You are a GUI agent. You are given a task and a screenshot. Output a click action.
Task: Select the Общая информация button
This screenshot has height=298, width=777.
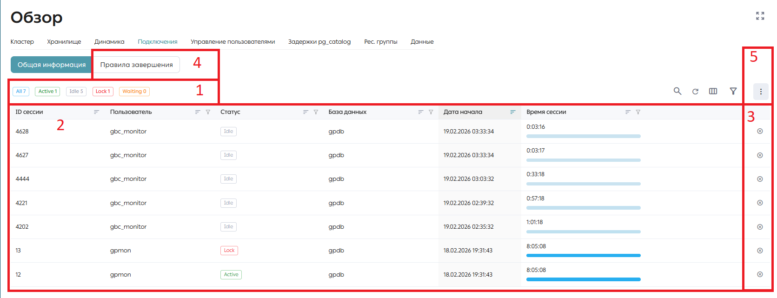pyautogui.click(x=52, y=65)
